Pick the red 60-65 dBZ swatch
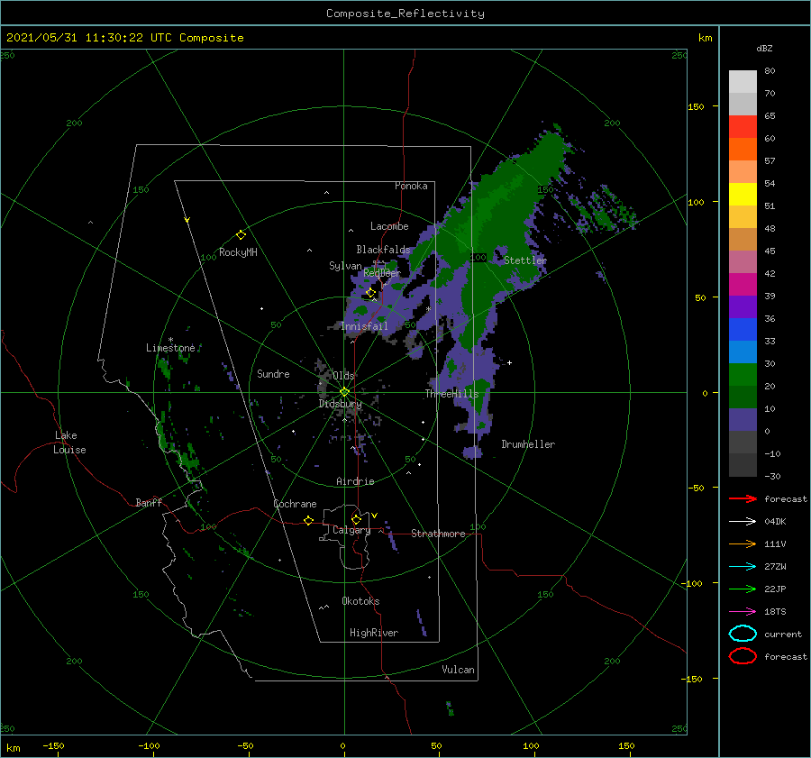 [743, 126]
